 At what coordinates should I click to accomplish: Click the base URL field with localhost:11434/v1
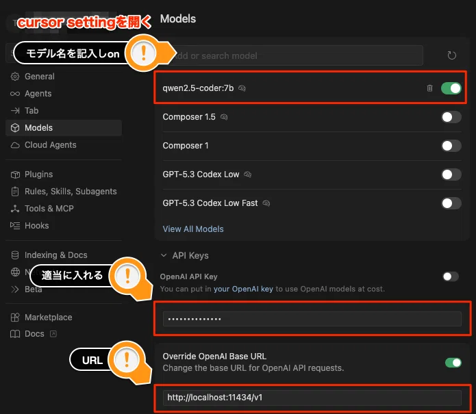[x=312, y=398]
